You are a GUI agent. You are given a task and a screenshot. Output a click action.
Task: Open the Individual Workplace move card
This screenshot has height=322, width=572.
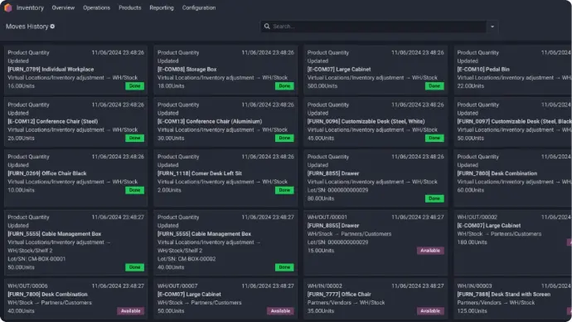(76, 70)
